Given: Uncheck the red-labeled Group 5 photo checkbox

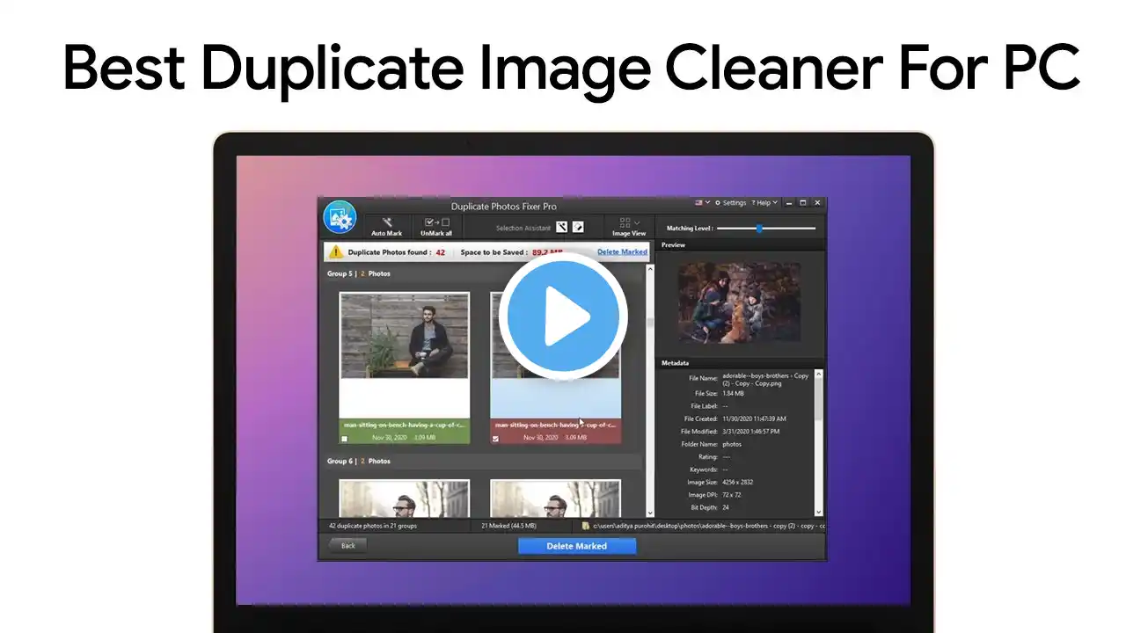Looking at the screenshot, I should (x=495, y=438).
